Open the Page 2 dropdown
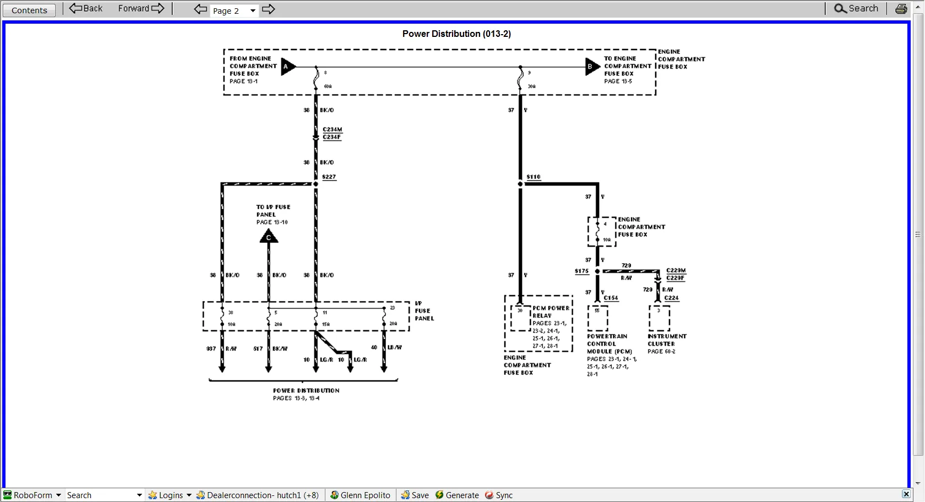 click(234, 10)
